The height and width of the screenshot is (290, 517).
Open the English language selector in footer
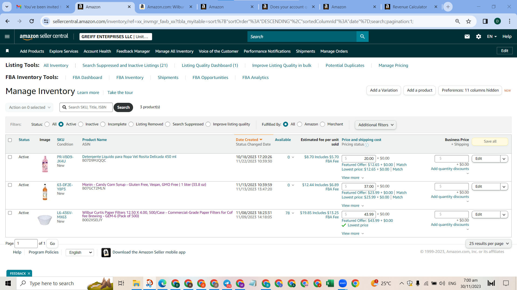[80, 252]
